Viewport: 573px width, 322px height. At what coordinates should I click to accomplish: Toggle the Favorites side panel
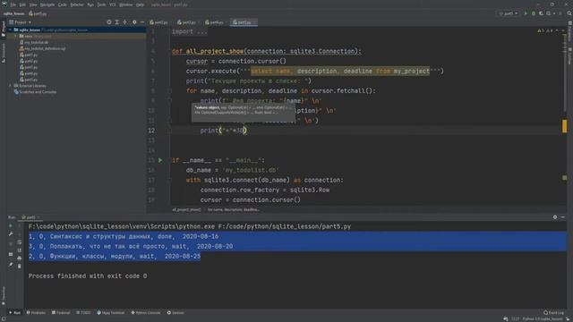(x=4, y=295)
